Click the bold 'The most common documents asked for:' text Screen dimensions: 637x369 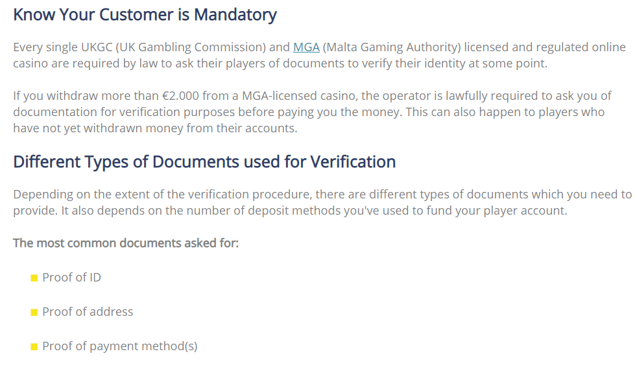tap(126, 243)
